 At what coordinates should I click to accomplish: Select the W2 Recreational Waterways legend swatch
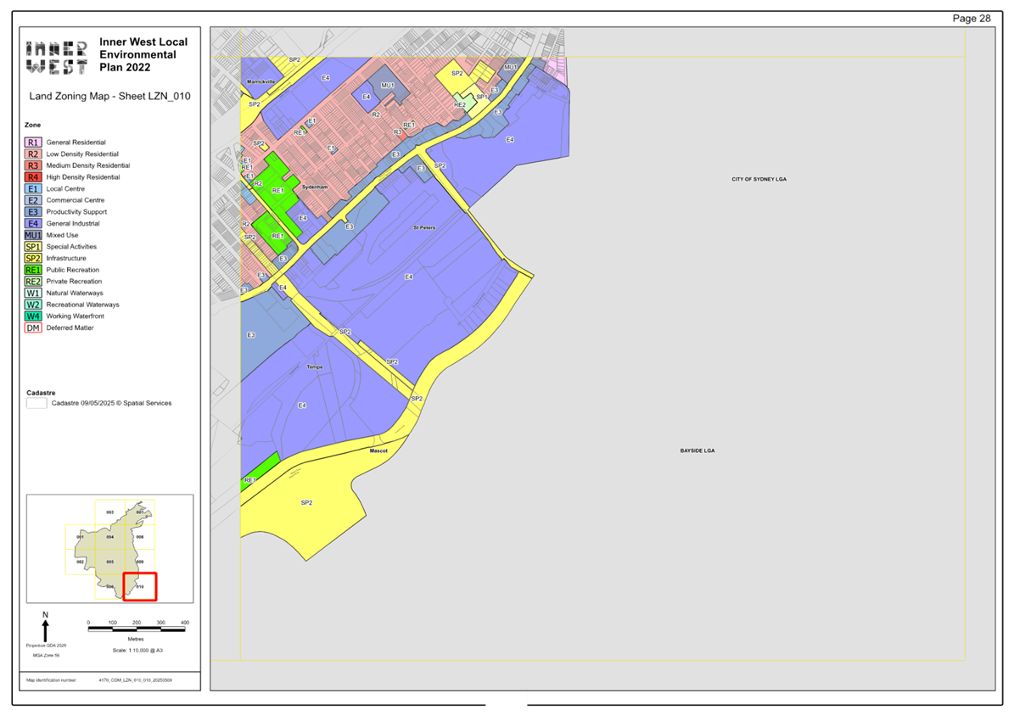coord(33,305)
